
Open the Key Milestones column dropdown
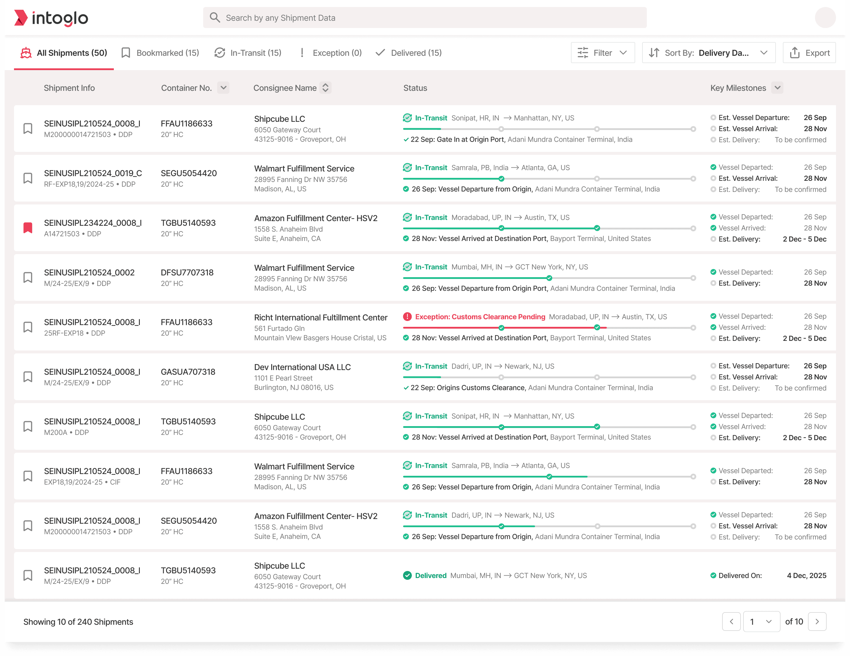777,88
